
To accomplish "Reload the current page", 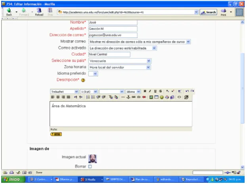I will pyautogui.click(x=39, y=12).
